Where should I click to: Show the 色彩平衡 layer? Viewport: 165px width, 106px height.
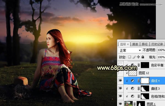(120, 65)
